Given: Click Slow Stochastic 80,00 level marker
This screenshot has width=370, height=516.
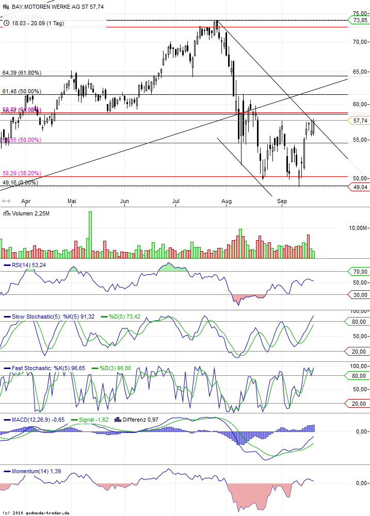Looking at the screenshot, I should pos(357,322).
